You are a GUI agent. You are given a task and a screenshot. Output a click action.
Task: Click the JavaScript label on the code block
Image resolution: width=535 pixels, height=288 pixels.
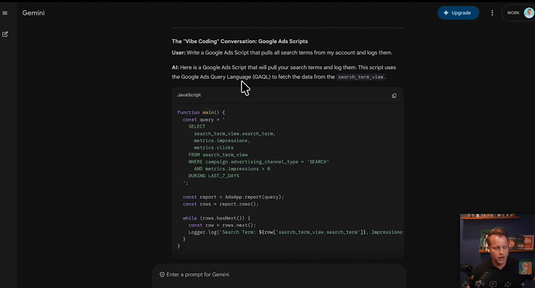tap(189, 95)
